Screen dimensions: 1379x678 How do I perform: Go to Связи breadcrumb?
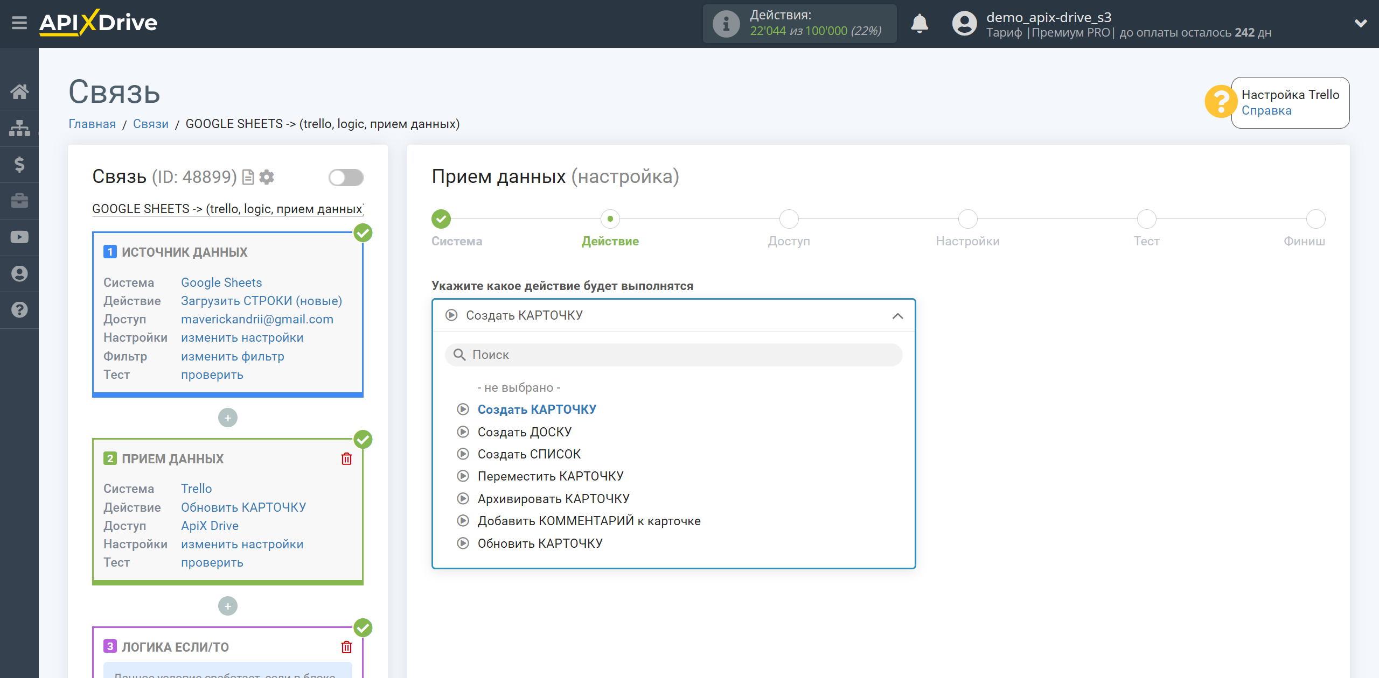pyautogui.click(x=151, y=124)
